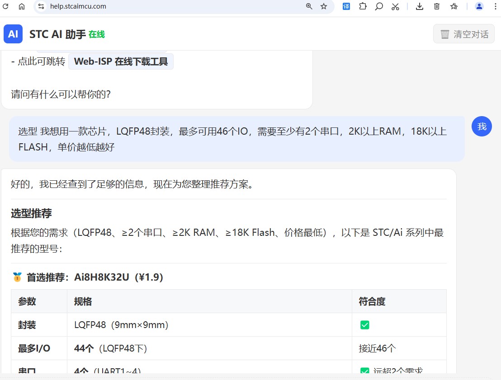The height and width of the screenshot is (380, 501).
Task: Open the translate extension icon
Action: click(x=346, y=6)
